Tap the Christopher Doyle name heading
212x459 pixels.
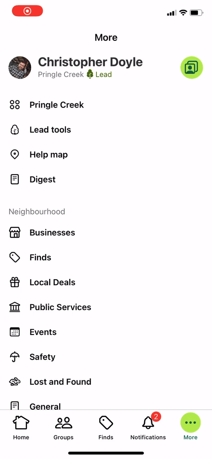tap(90, 62)
